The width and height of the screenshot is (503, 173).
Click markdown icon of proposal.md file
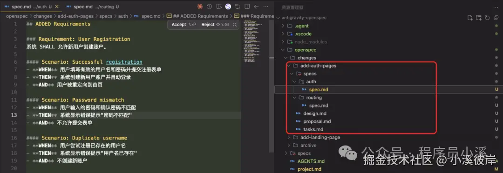point(298,121)
